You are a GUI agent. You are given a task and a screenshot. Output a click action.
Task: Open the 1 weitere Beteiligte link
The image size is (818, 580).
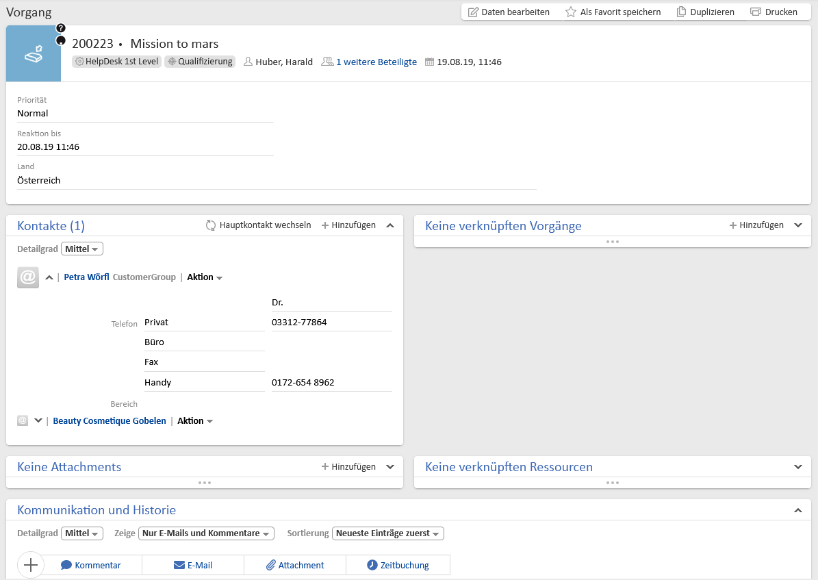pyautogui.click(x=376, y=62)
